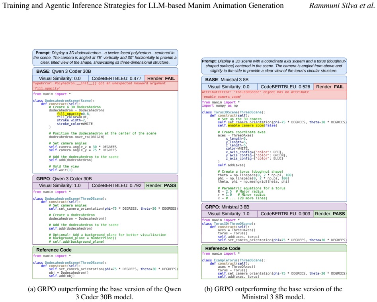
Task: Click the dodecahedron Prompt box
Action: [105, 58]
